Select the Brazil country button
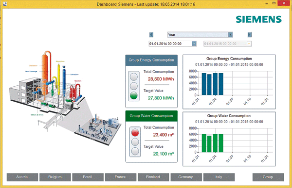Image resolution: width=292 pixels, height=188 pixels. point(88,177)
